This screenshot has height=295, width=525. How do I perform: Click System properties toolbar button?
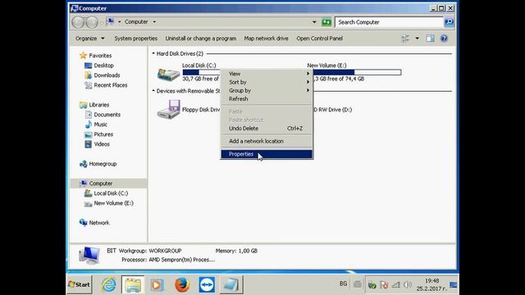[x=135, y=39]
